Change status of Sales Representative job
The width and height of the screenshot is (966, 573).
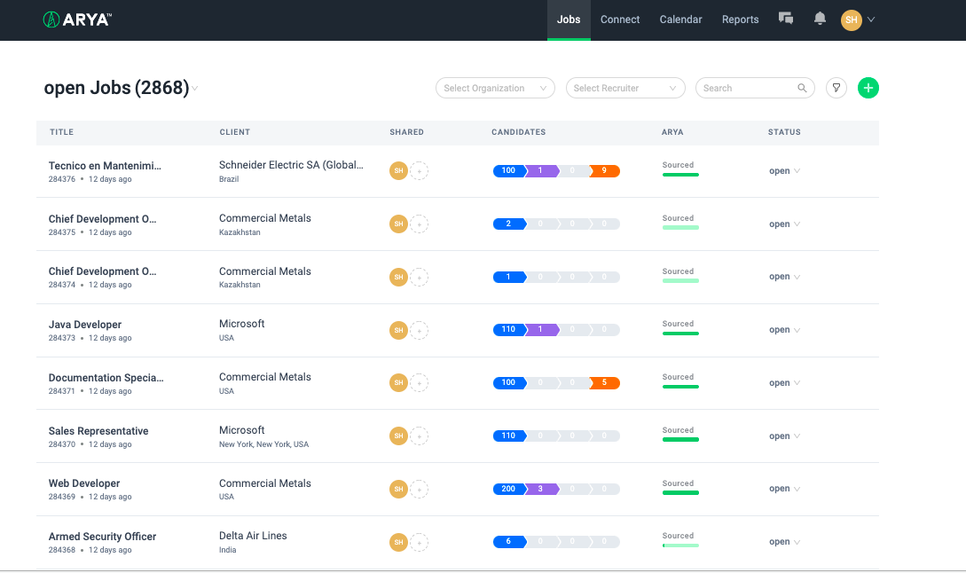click(784, 436)
